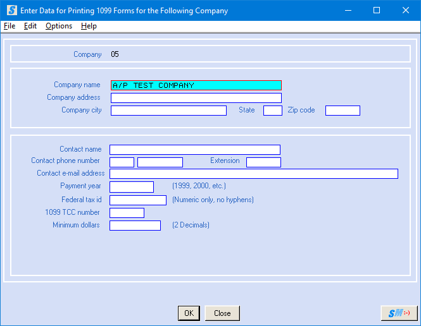Focus the Company address field

coord(196,98)
